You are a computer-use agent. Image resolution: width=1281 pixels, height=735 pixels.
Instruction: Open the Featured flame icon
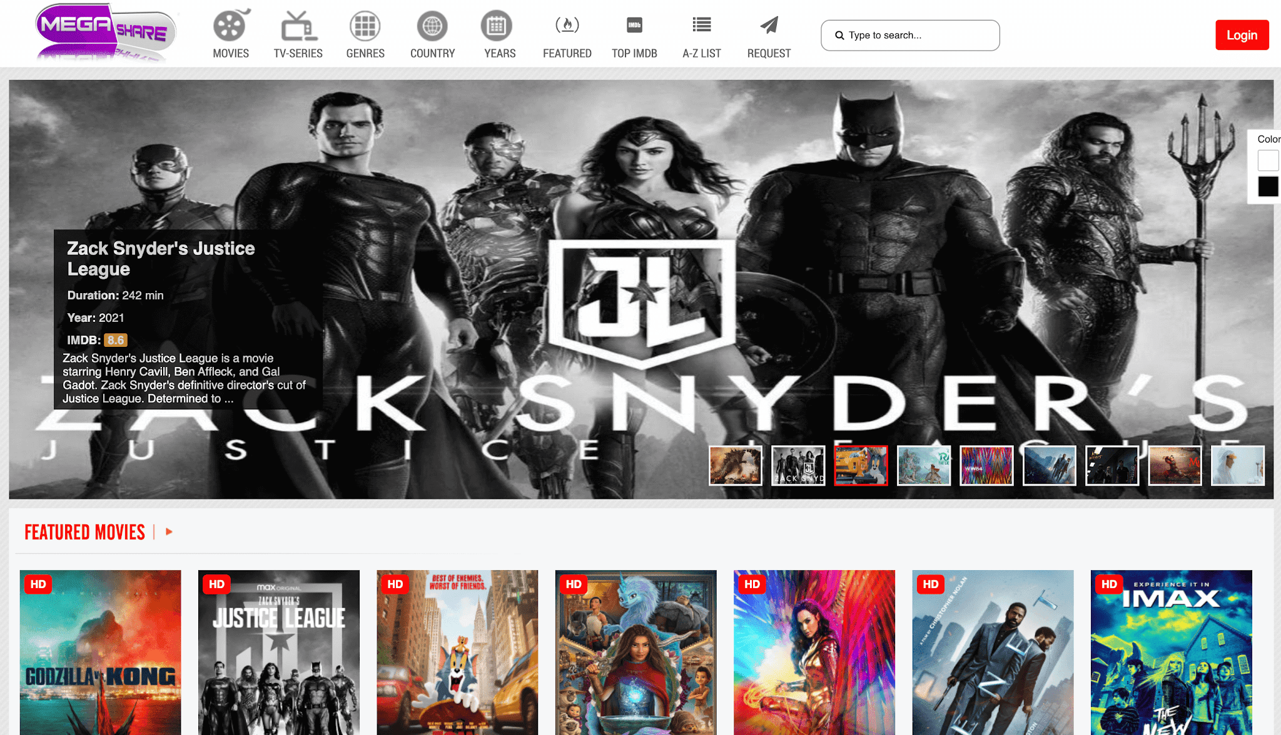tap(567, 25)
